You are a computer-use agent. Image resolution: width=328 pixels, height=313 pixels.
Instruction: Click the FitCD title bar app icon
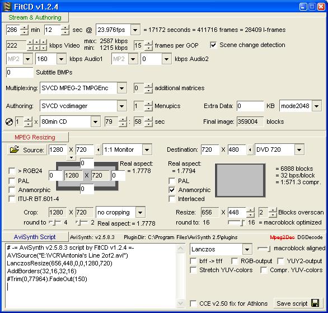click(x=7, y=7)
